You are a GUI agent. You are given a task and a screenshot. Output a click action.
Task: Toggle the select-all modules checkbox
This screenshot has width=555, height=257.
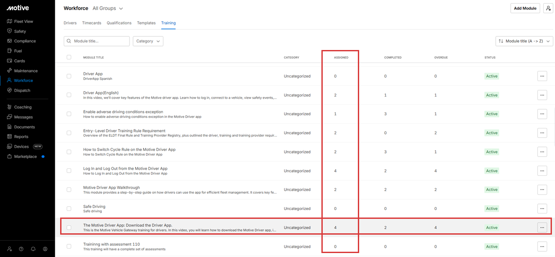point(69,57)
